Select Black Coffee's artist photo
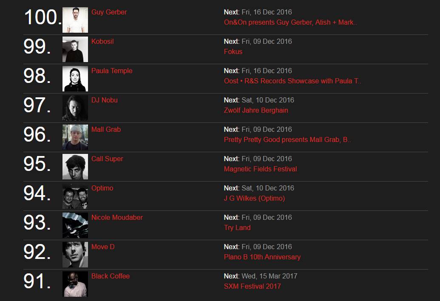 [x=75, y=284]
